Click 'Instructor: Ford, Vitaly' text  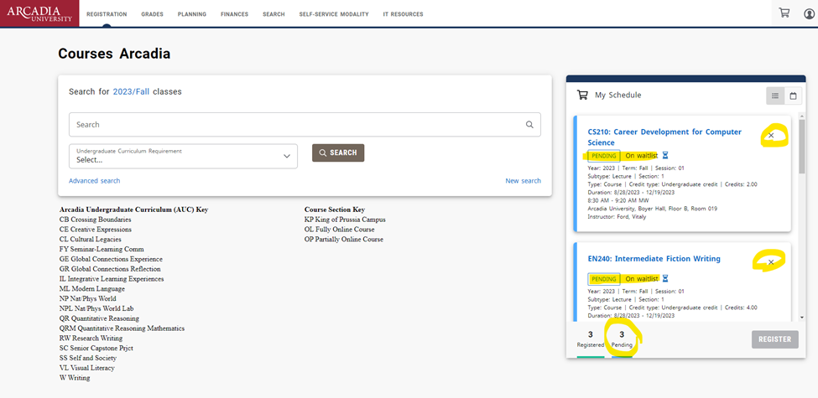click(x=617, y=217)
